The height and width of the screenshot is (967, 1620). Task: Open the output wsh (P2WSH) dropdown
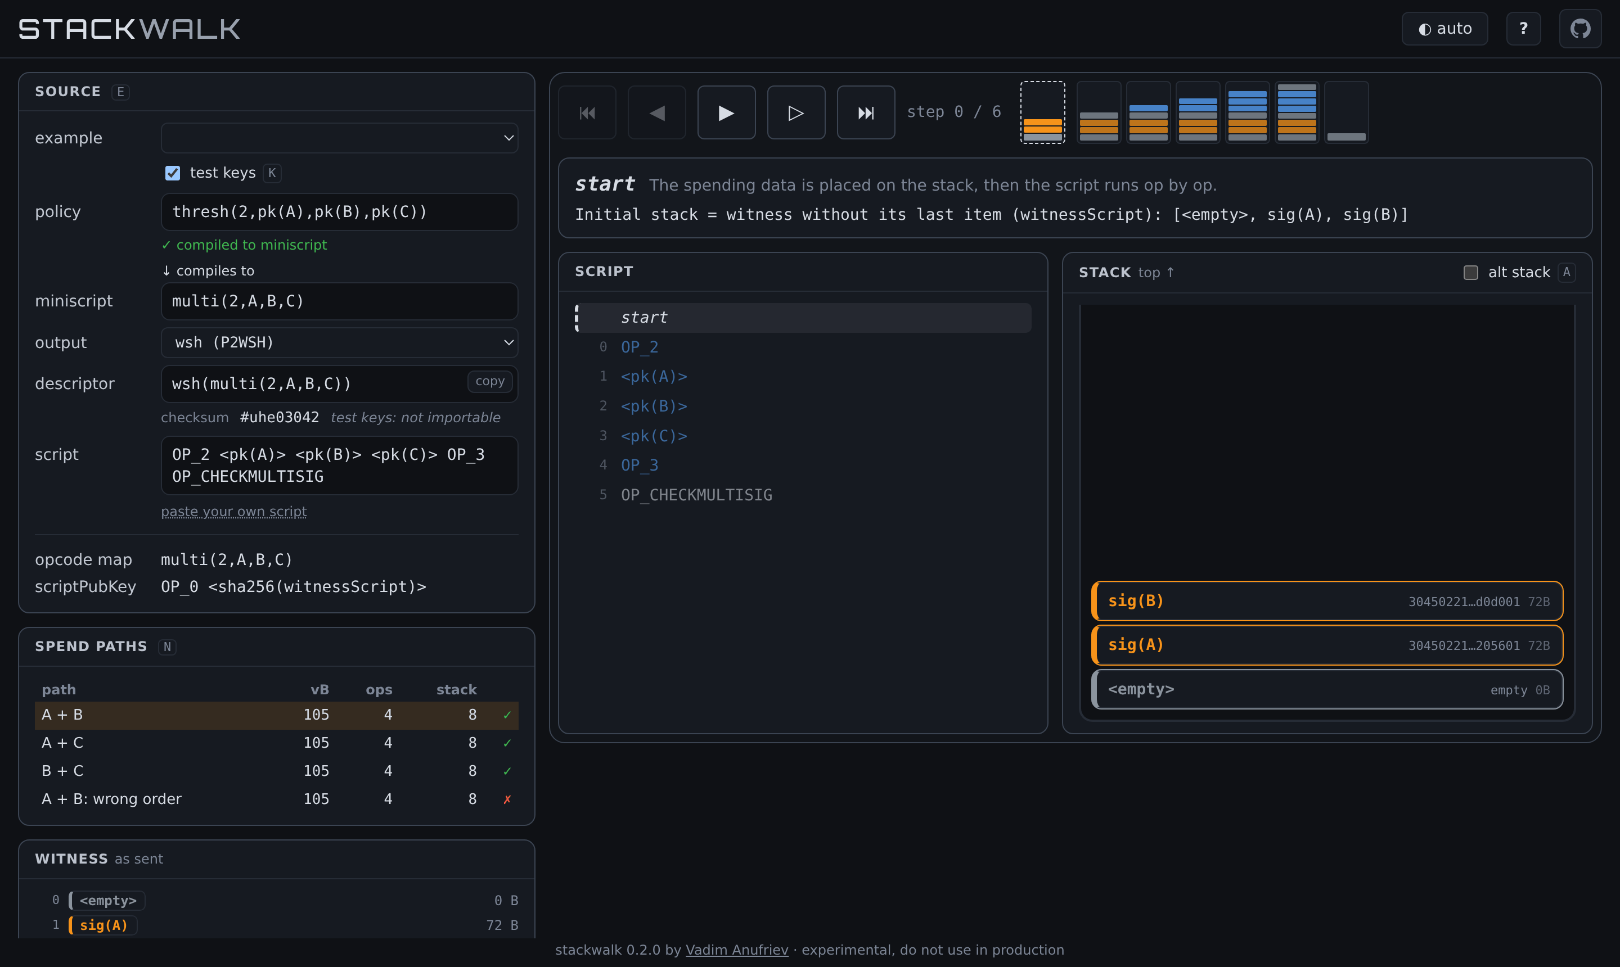point(339,343)
